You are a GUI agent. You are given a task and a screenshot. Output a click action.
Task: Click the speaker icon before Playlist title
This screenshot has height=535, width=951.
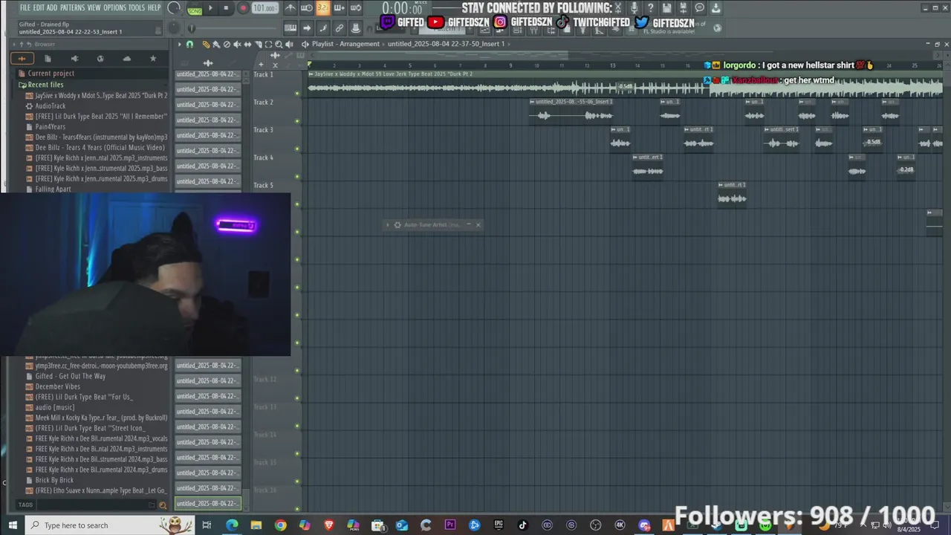[x=305, y=44]
